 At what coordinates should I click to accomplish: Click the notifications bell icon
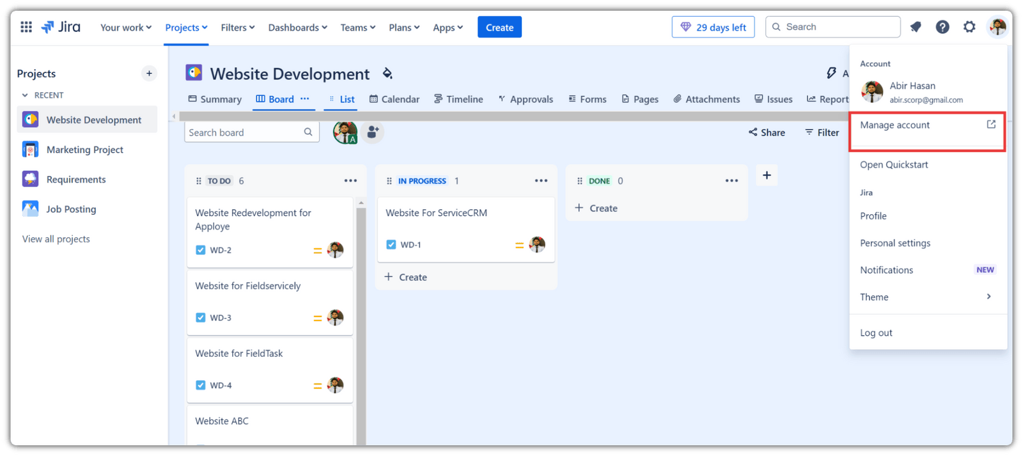(x=916, y=27)
